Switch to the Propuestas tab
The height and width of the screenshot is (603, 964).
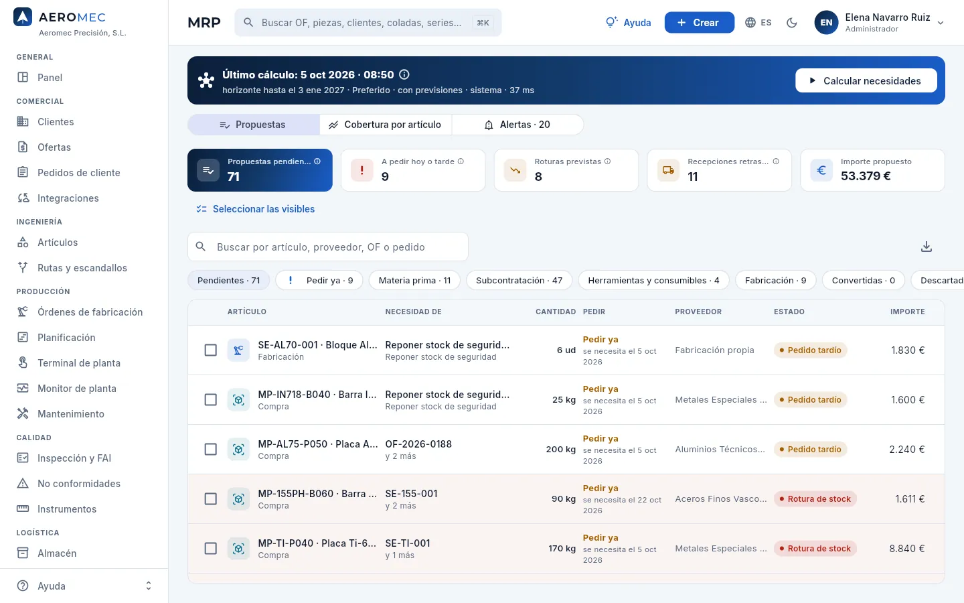point(253,125)
